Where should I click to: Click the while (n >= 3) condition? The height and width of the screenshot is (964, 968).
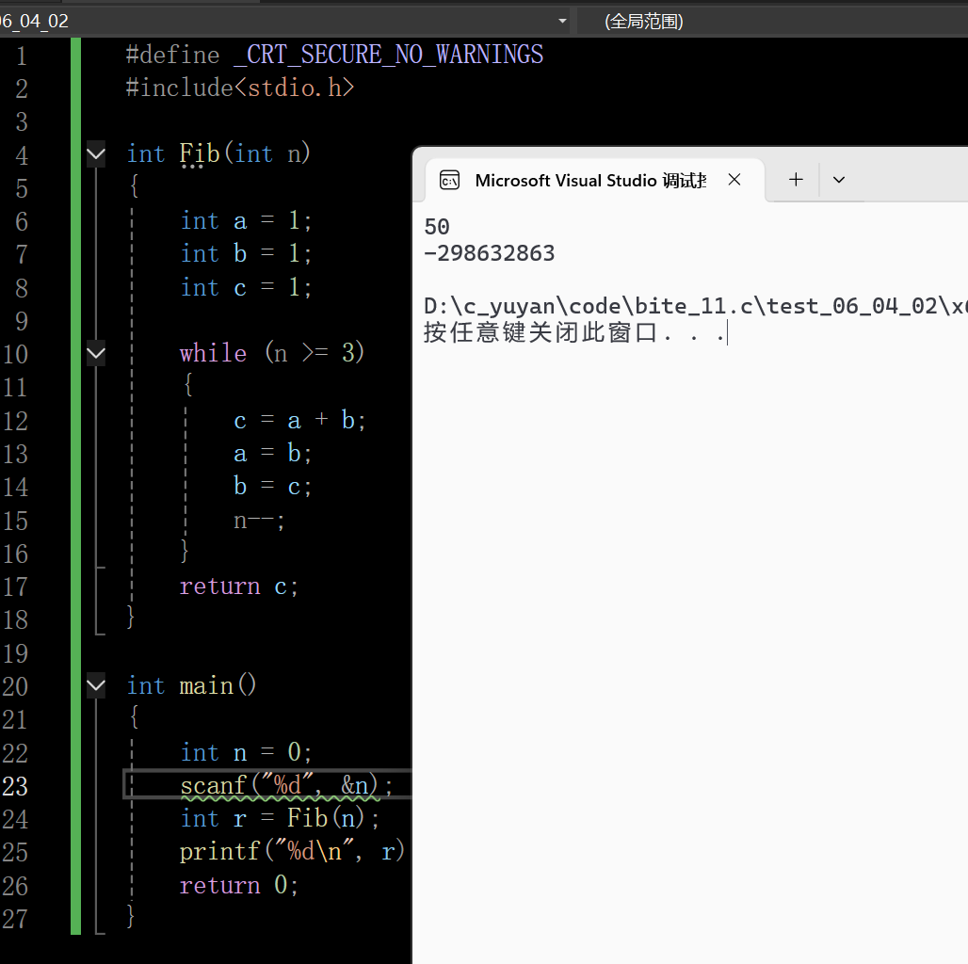click(x=272, y=352)
